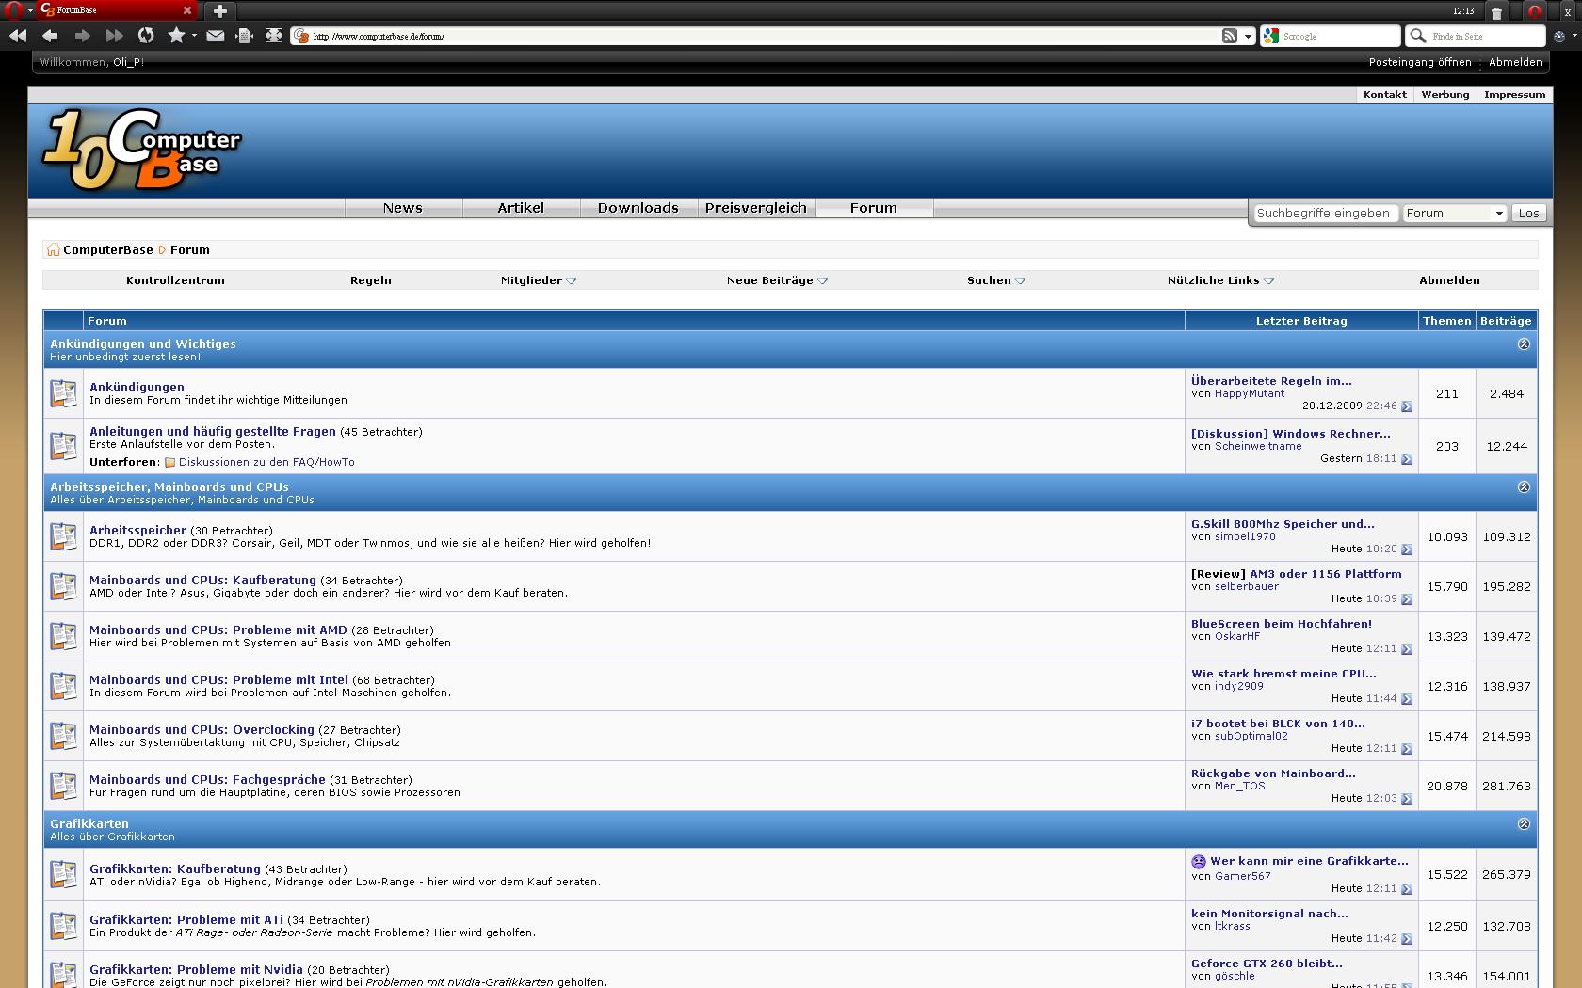
Task: Click the Suchbegriffe eingeben search box
Action: coord(1324,214)
